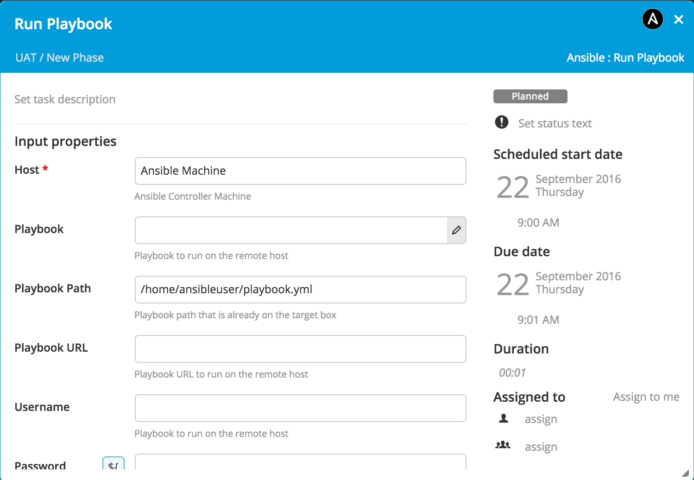Click the duration value 00:01

(512, 373)
